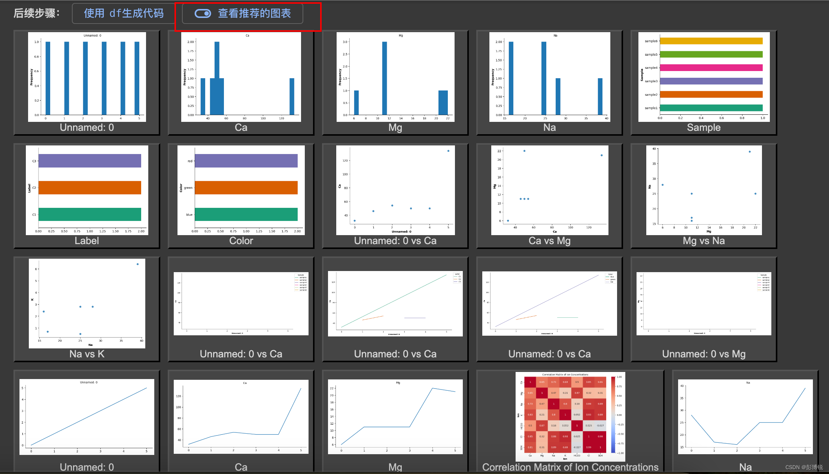
Task: Click the 查看推荐的图表 label text
Action: click(254, 14)
